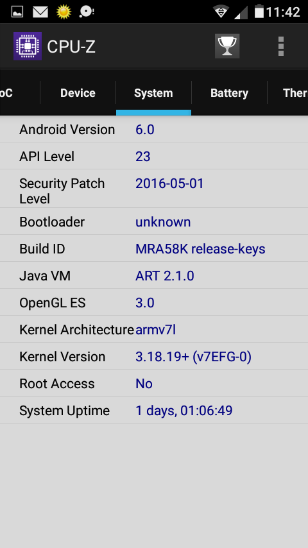The image size is (308, 548).
Task: Tap the battery status icon
Action: [259, 11]
